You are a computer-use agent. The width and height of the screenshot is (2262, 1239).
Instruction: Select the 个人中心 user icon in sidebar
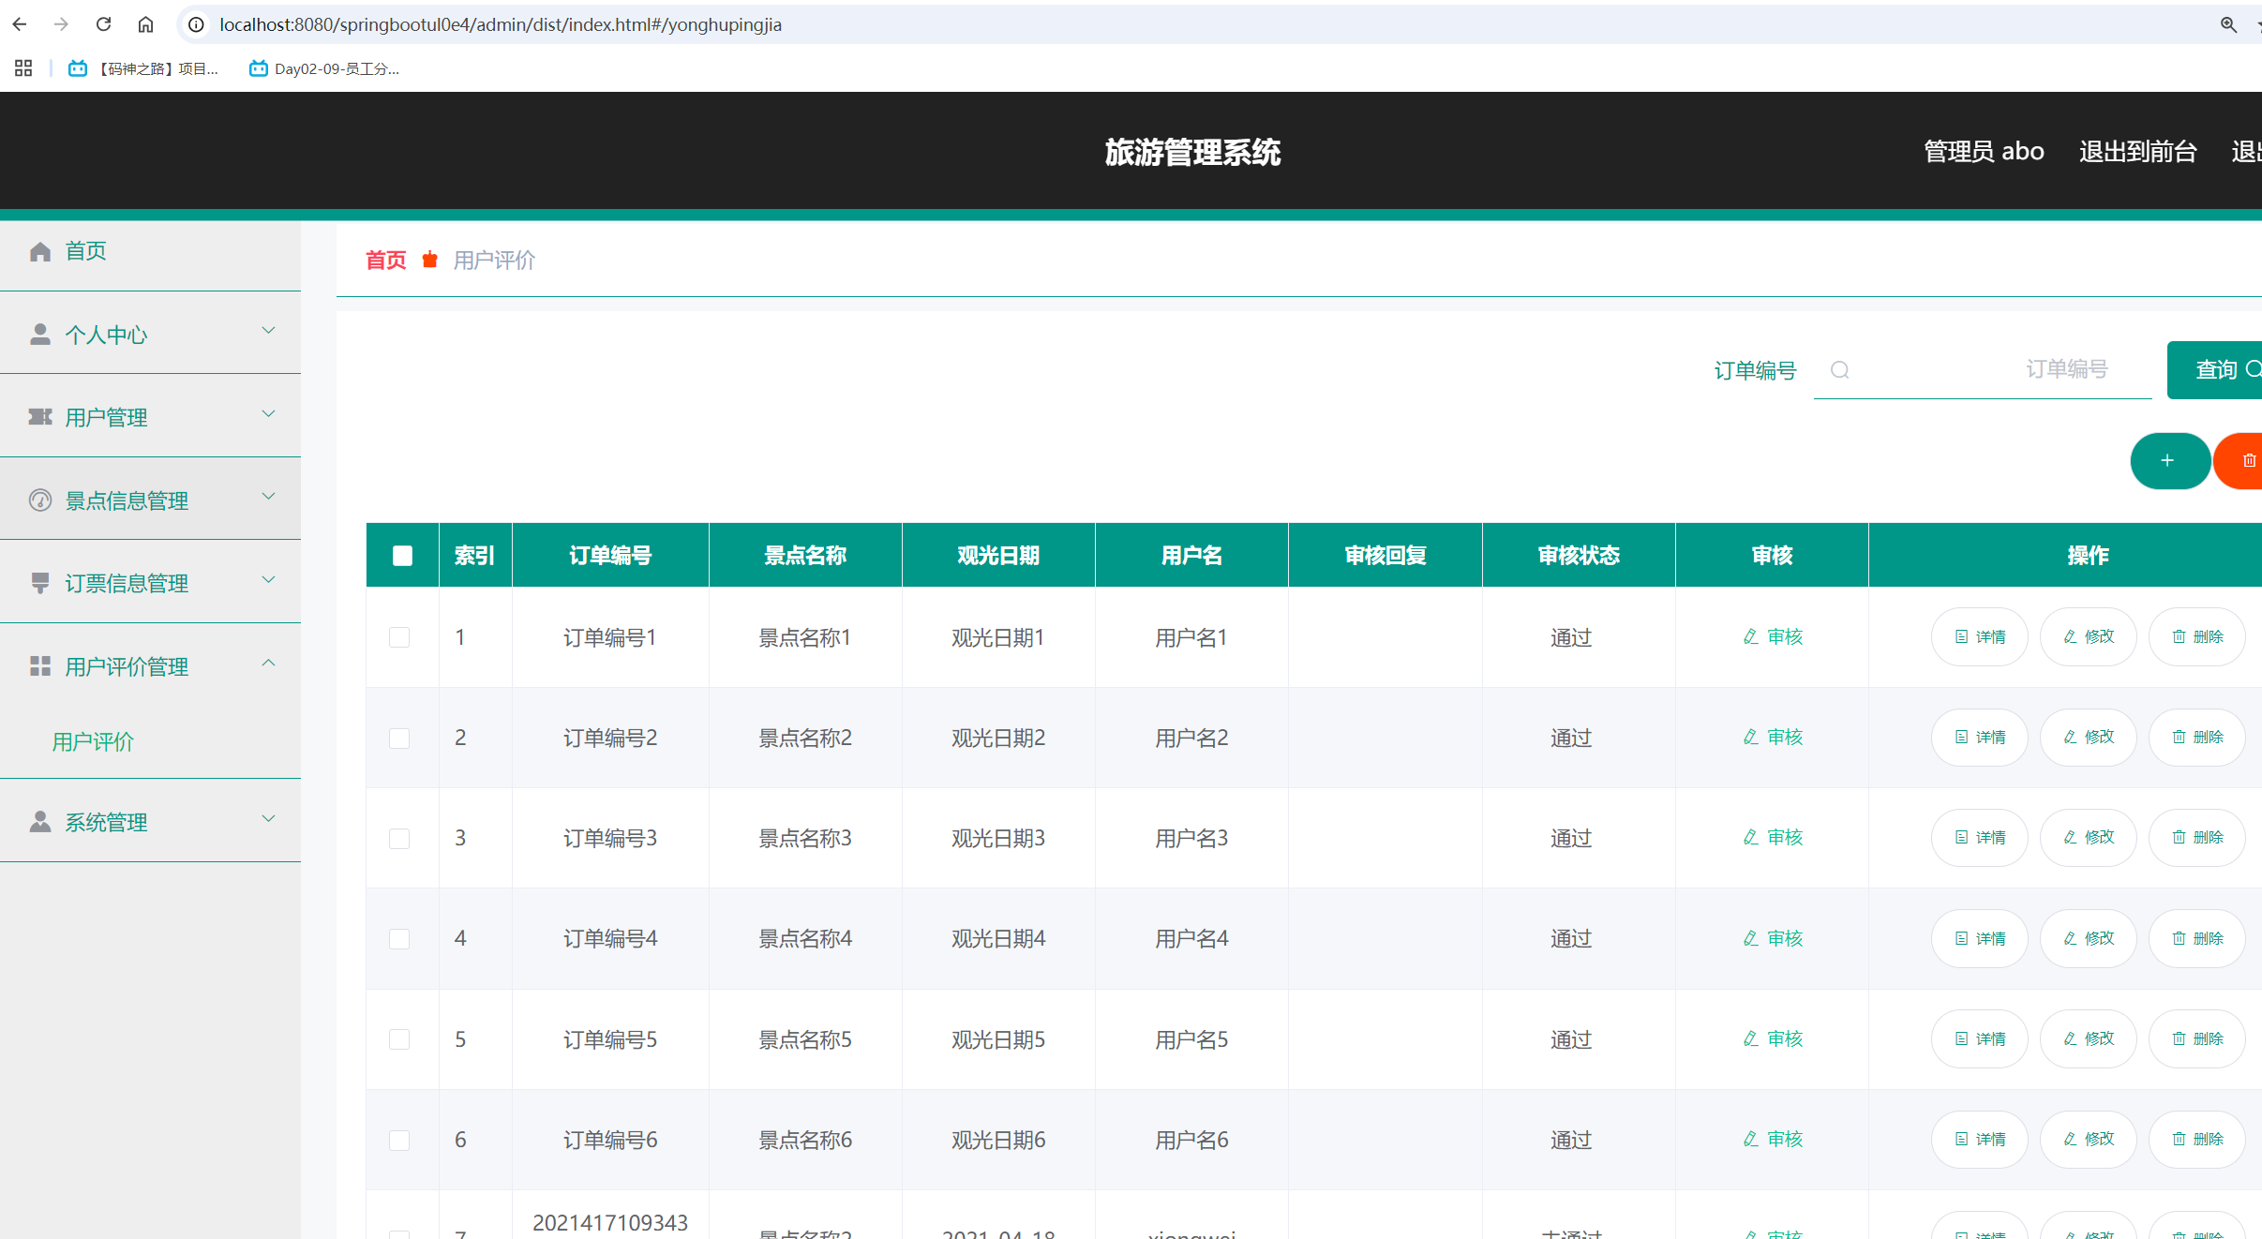pyautogui.click(x=39, y=334)
